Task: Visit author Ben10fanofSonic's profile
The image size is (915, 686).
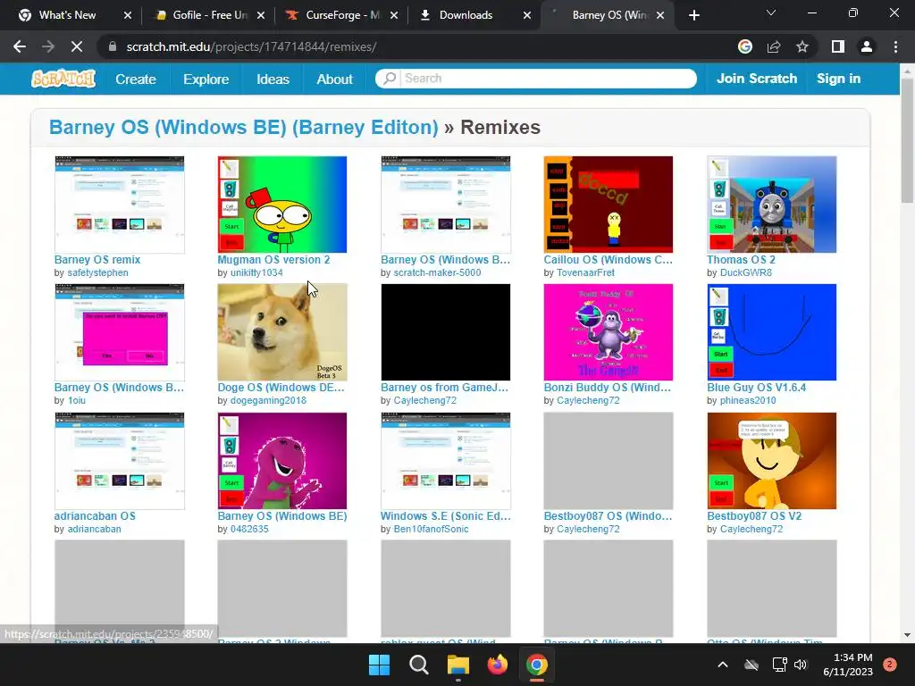Action: (x=432, y=529)
